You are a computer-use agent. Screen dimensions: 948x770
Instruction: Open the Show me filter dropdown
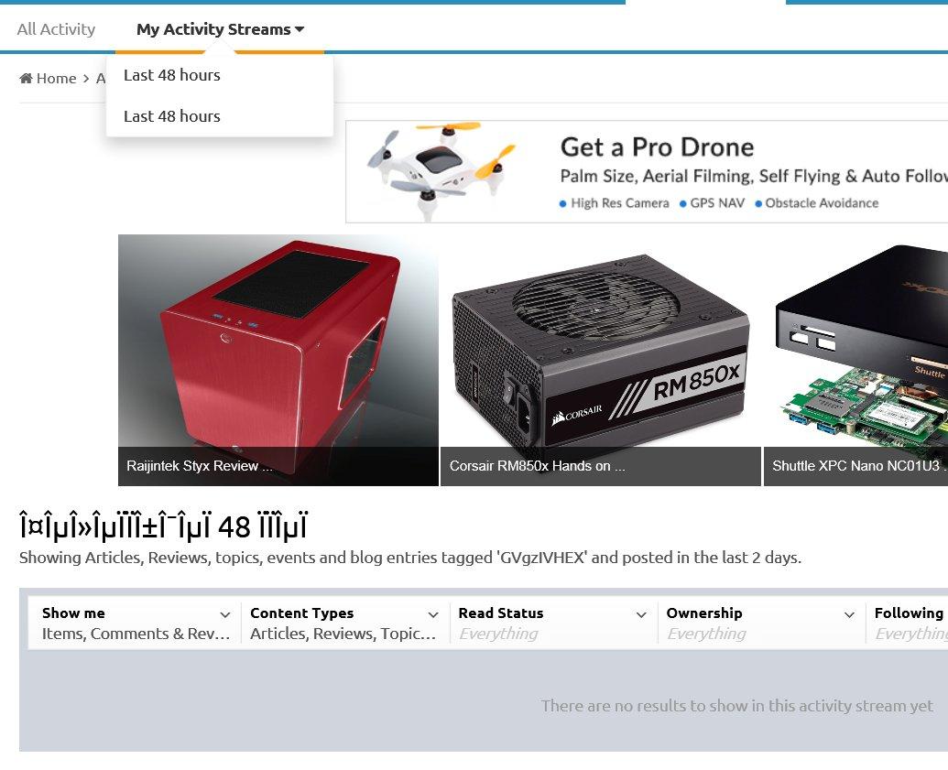point(136,624)
